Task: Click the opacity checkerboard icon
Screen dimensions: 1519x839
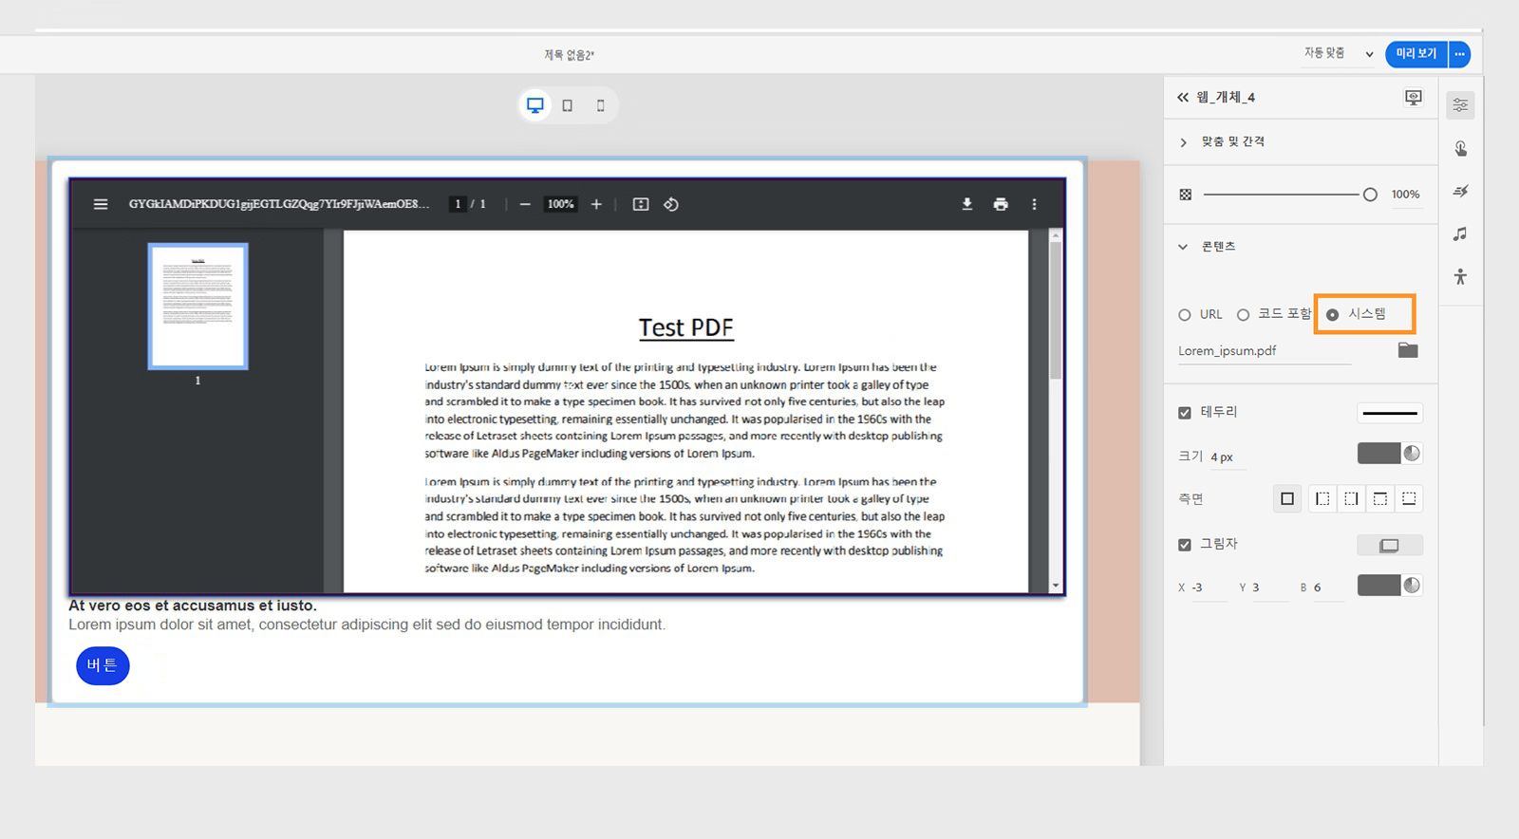Action: pyautogui.click(x=1185, y=194)
